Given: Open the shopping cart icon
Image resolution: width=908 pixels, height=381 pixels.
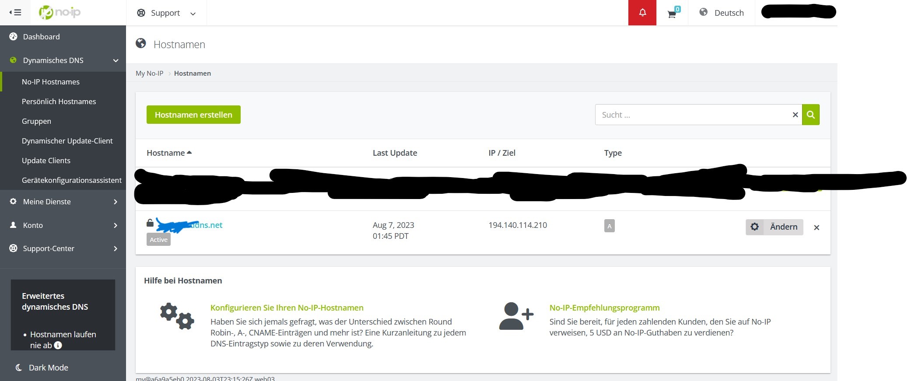Looking at the screenshot, I should (x=672, y=14).
